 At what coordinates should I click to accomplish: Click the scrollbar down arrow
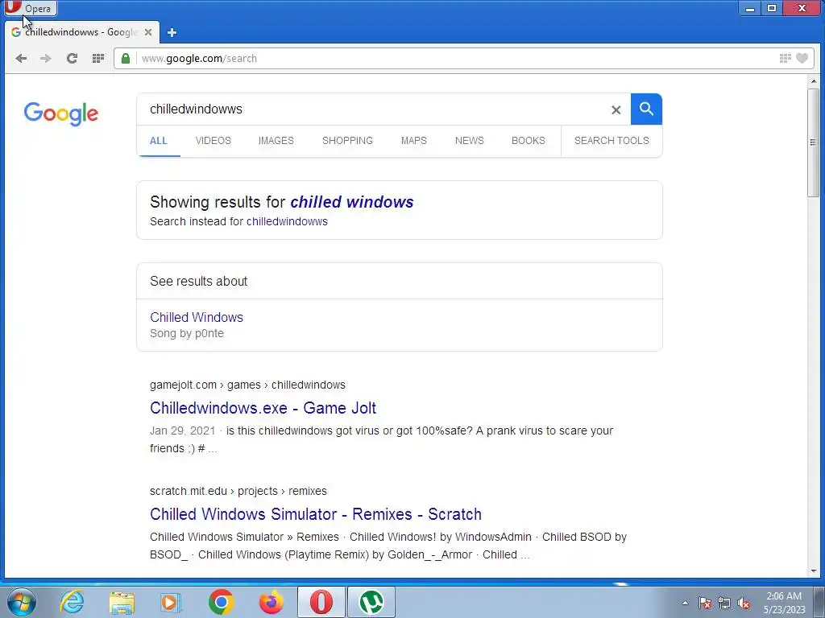[x=814, y=571]
